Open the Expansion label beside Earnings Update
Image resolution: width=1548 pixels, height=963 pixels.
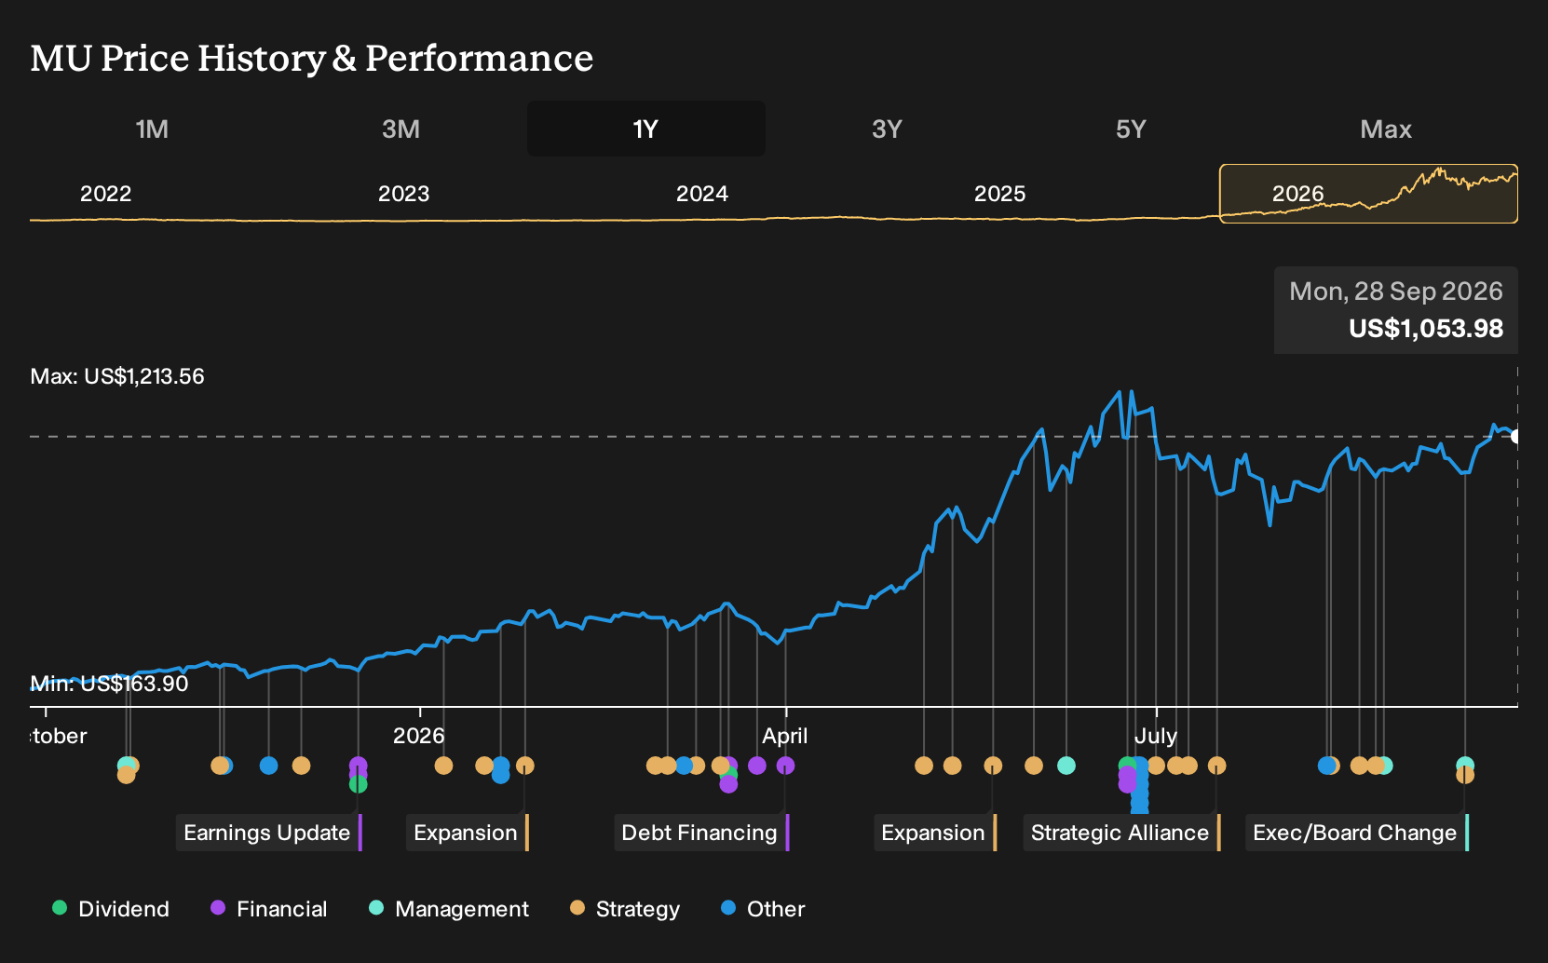(x=467, y=833)
